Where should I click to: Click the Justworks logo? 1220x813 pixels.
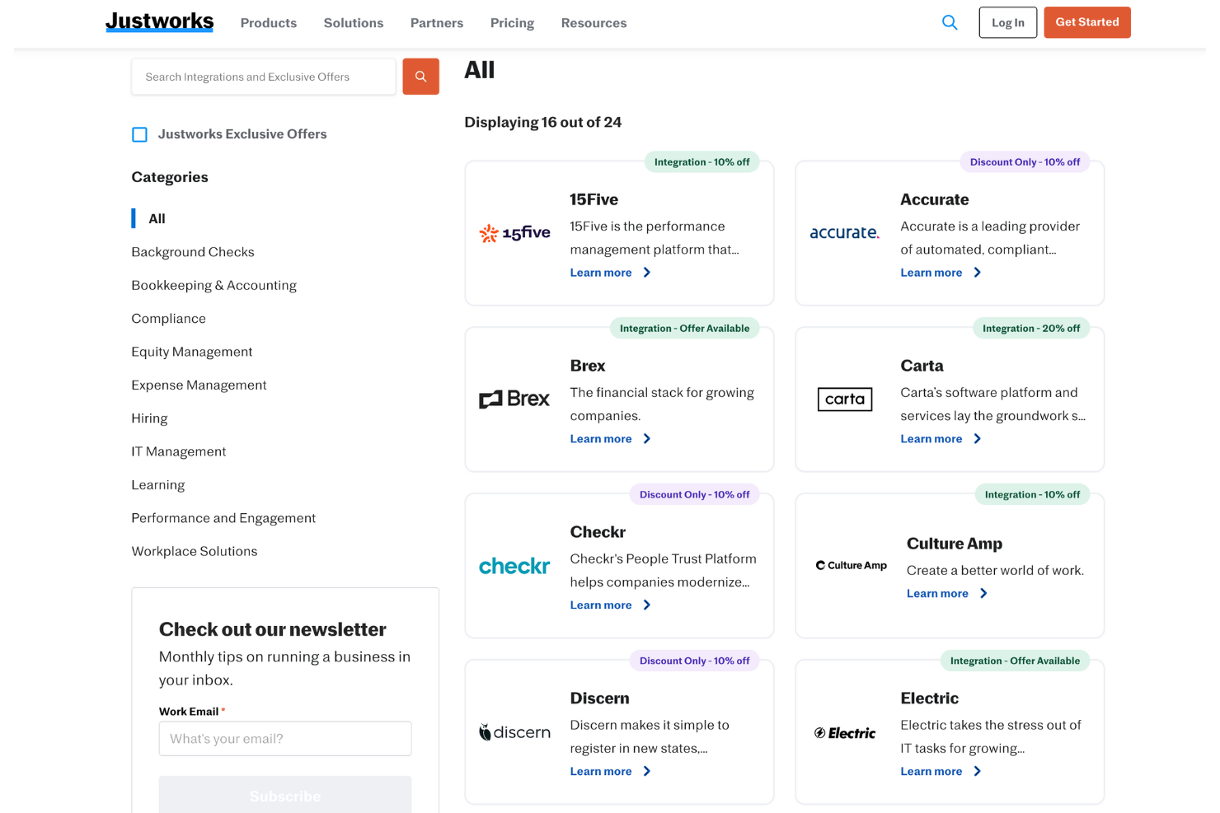click(x=159, y=22)
